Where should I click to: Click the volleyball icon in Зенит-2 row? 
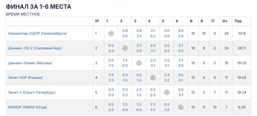(x=167, y=92)
